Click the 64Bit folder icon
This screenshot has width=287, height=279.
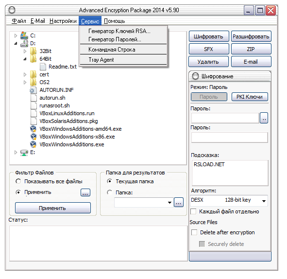click(34, 59)
